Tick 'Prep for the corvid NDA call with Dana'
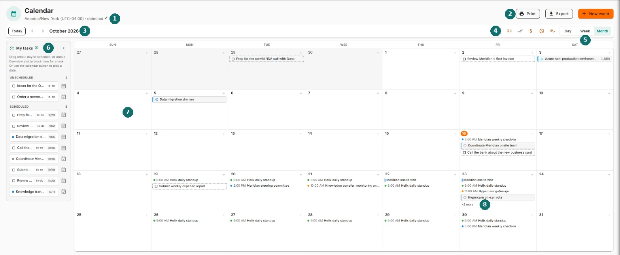The width and height of the screenshot is (620, 255). pos(233,59)
